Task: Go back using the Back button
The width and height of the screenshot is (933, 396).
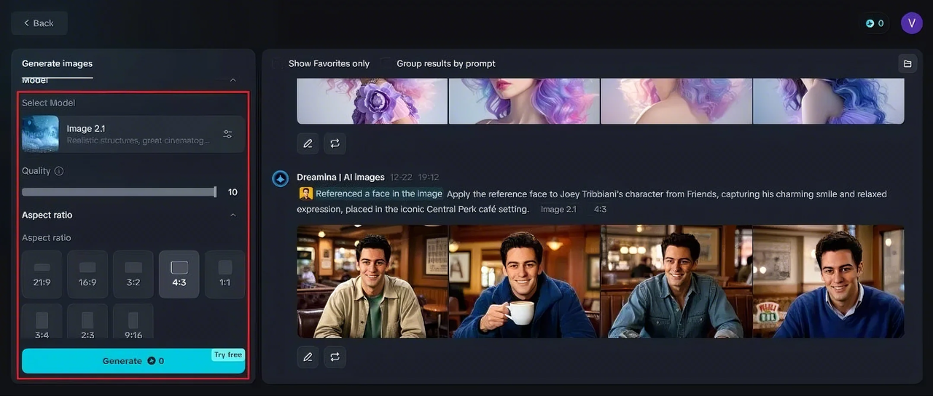Action: (x=39, y=23)
